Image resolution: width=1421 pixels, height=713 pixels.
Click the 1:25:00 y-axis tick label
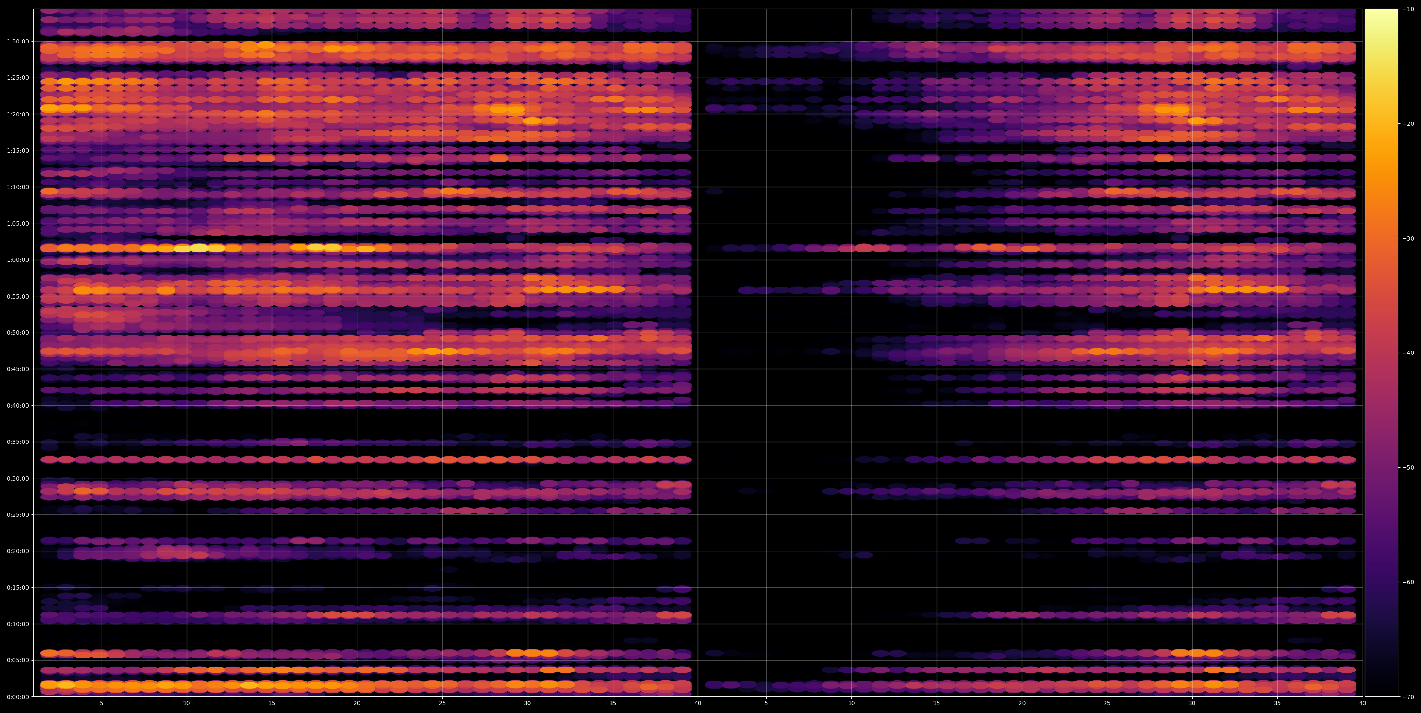point(18,78)
